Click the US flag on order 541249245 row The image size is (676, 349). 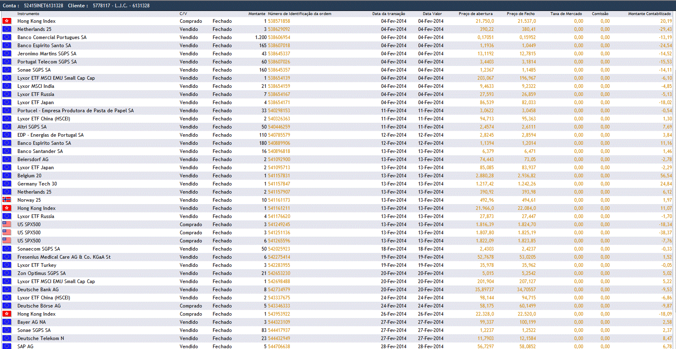tap(7, 224)
